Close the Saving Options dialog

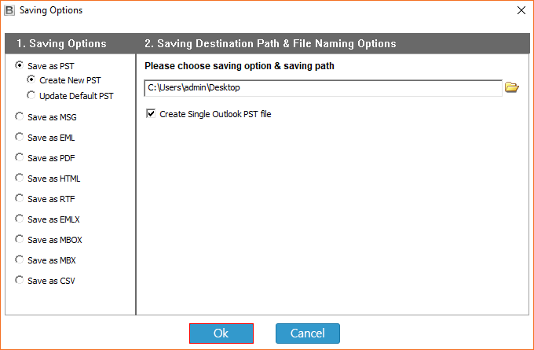click(521, 10)
